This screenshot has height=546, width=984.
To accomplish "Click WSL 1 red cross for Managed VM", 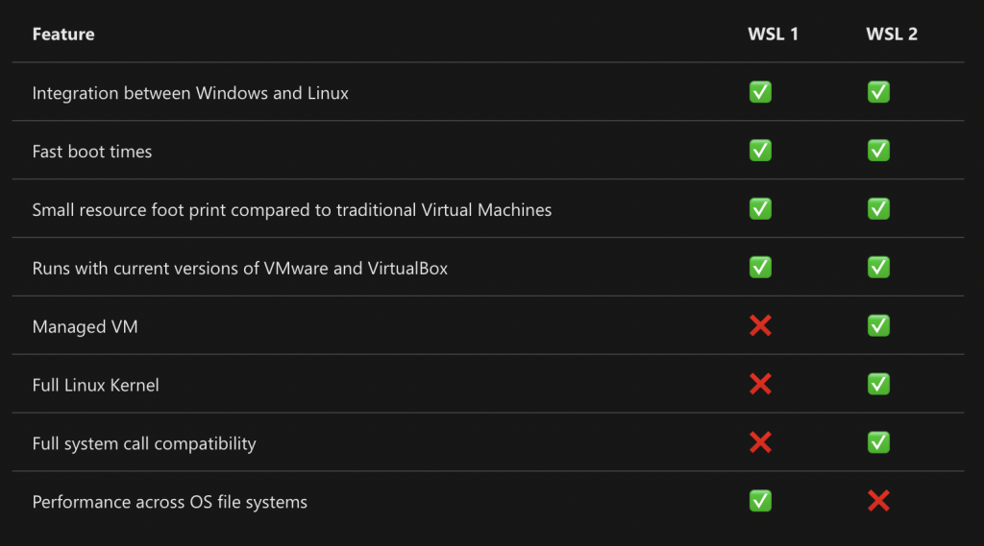I will 760,325.
